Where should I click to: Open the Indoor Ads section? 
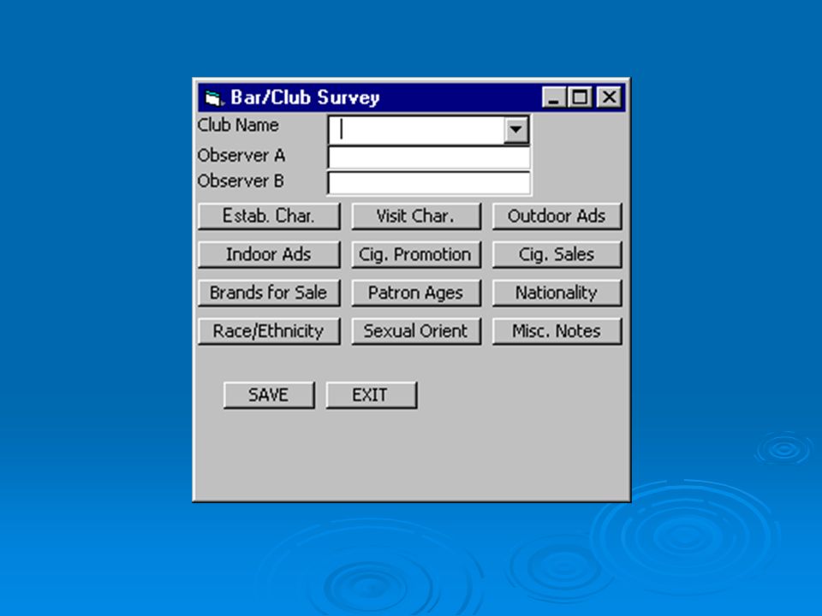pos(269,255)
